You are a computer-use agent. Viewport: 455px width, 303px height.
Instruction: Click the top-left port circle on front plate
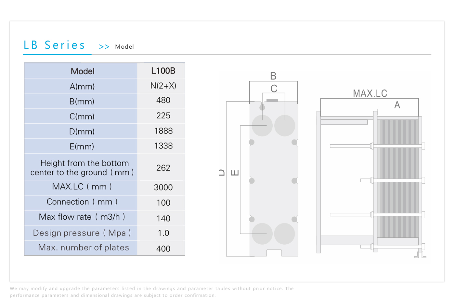coord(262,126)
